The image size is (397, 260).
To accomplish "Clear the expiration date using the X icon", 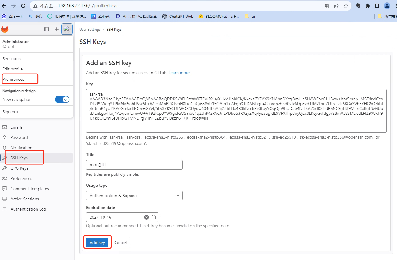I will click(x=146, y=217).
